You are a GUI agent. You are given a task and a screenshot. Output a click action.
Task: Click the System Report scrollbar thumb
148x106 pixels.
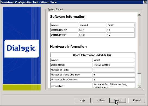click(139, 45)
